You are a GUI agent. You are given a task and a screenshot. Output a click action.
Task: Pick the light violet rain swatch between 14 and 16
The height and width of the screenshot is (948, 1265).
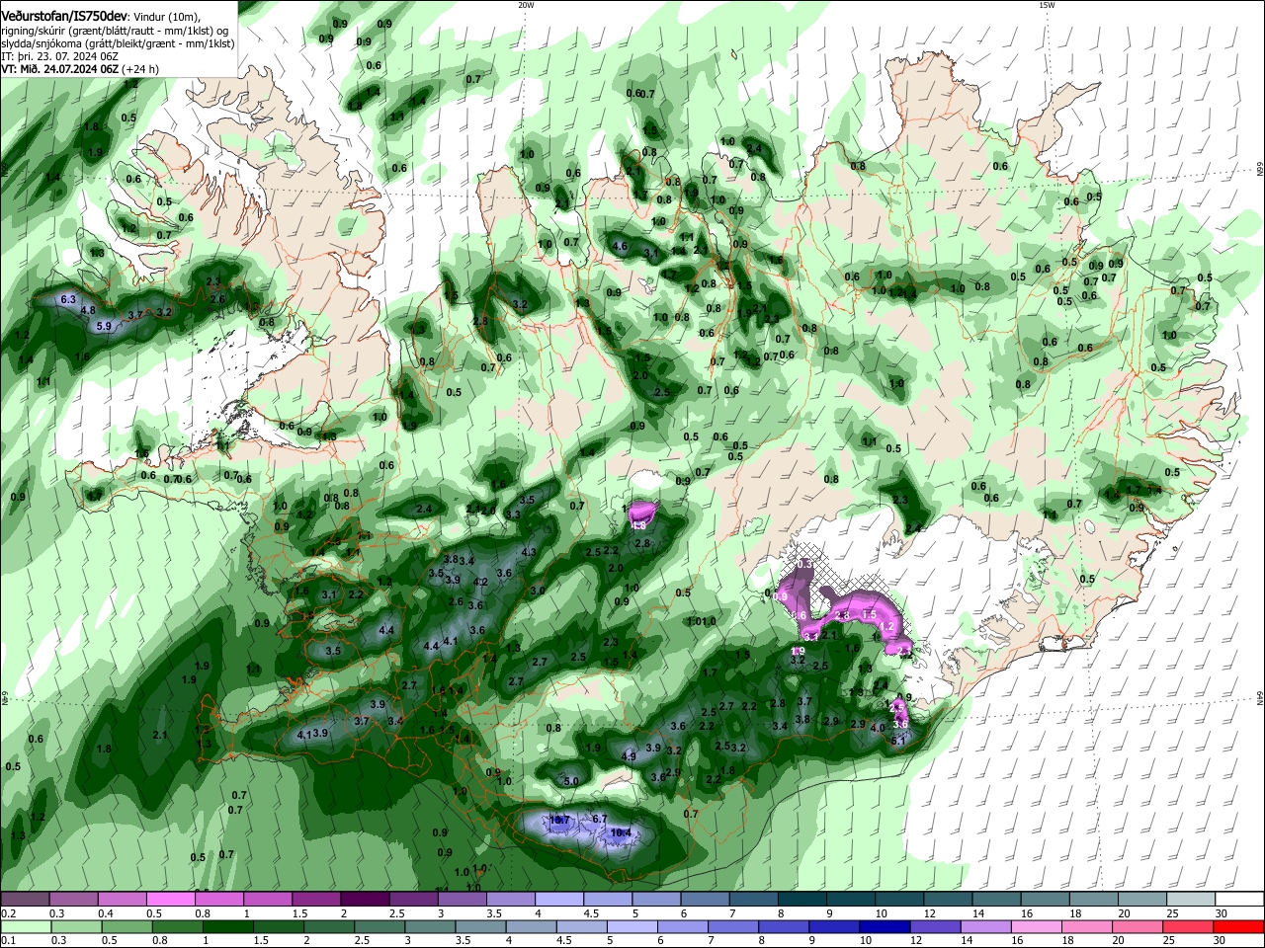pyautogui.click(x=984, y=926)
